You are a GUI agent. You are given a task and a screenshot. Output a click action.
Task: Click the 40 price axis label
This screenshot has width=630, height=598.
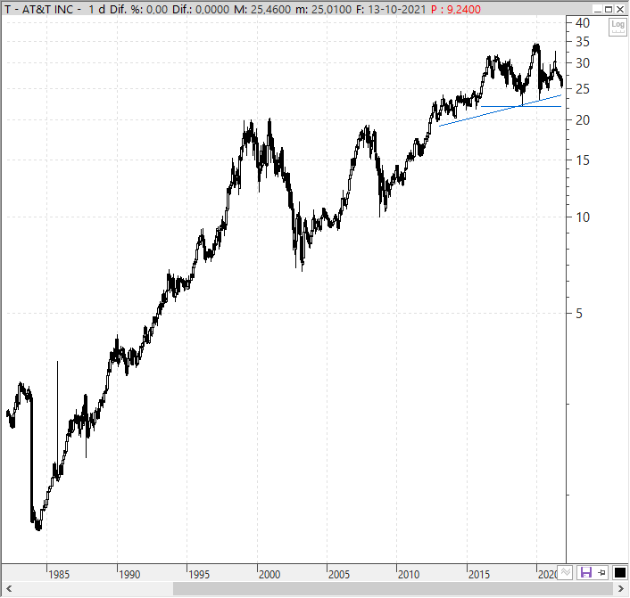(x=583, y=23)
